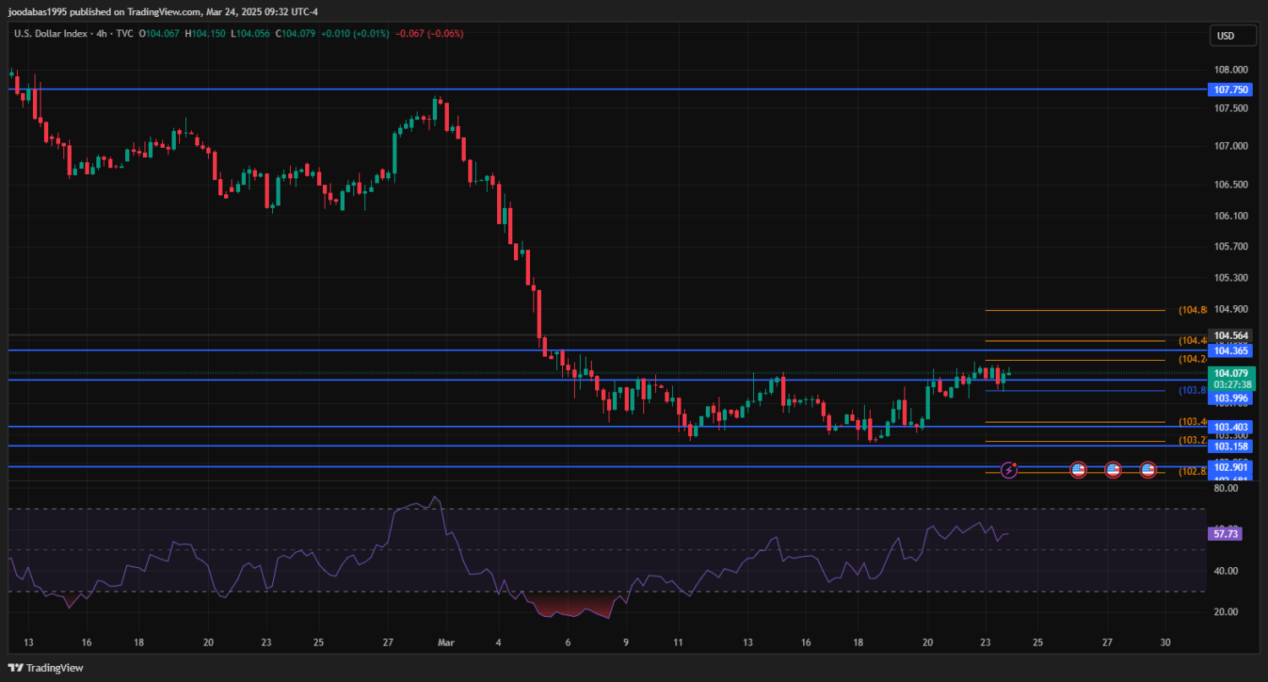Click the close value C104.079

point(295,34)
